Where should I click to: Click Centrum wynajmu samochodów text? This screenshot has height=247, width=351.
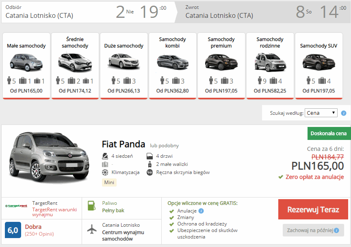123,236
